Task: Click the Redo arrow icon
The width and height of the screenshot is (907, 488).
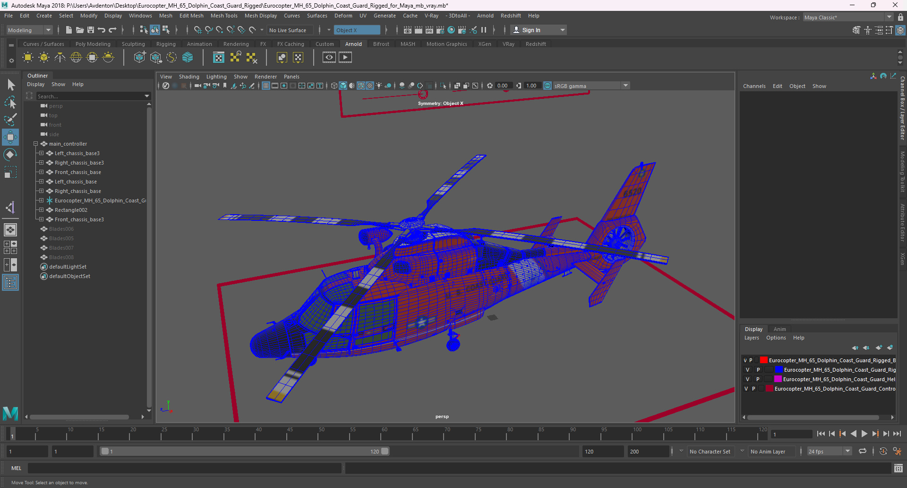Action: click(x=112, y=30)
